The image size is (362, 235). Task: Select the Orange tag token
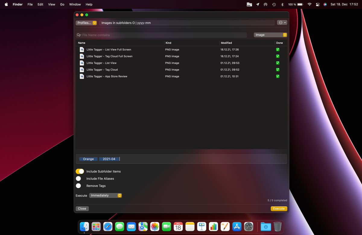pos(88,159)
